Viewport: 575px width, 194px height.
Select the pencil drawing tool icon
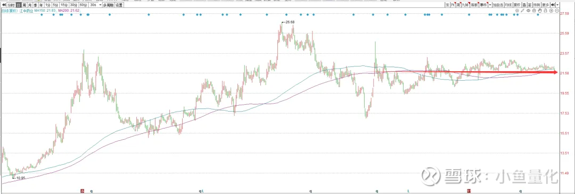[x=523, y=11]
